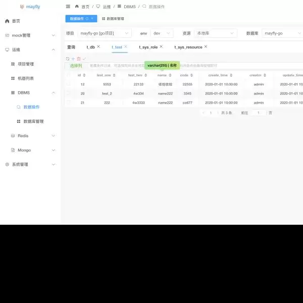
Task: Close the 数据操作 page tab
Action: 92,18
